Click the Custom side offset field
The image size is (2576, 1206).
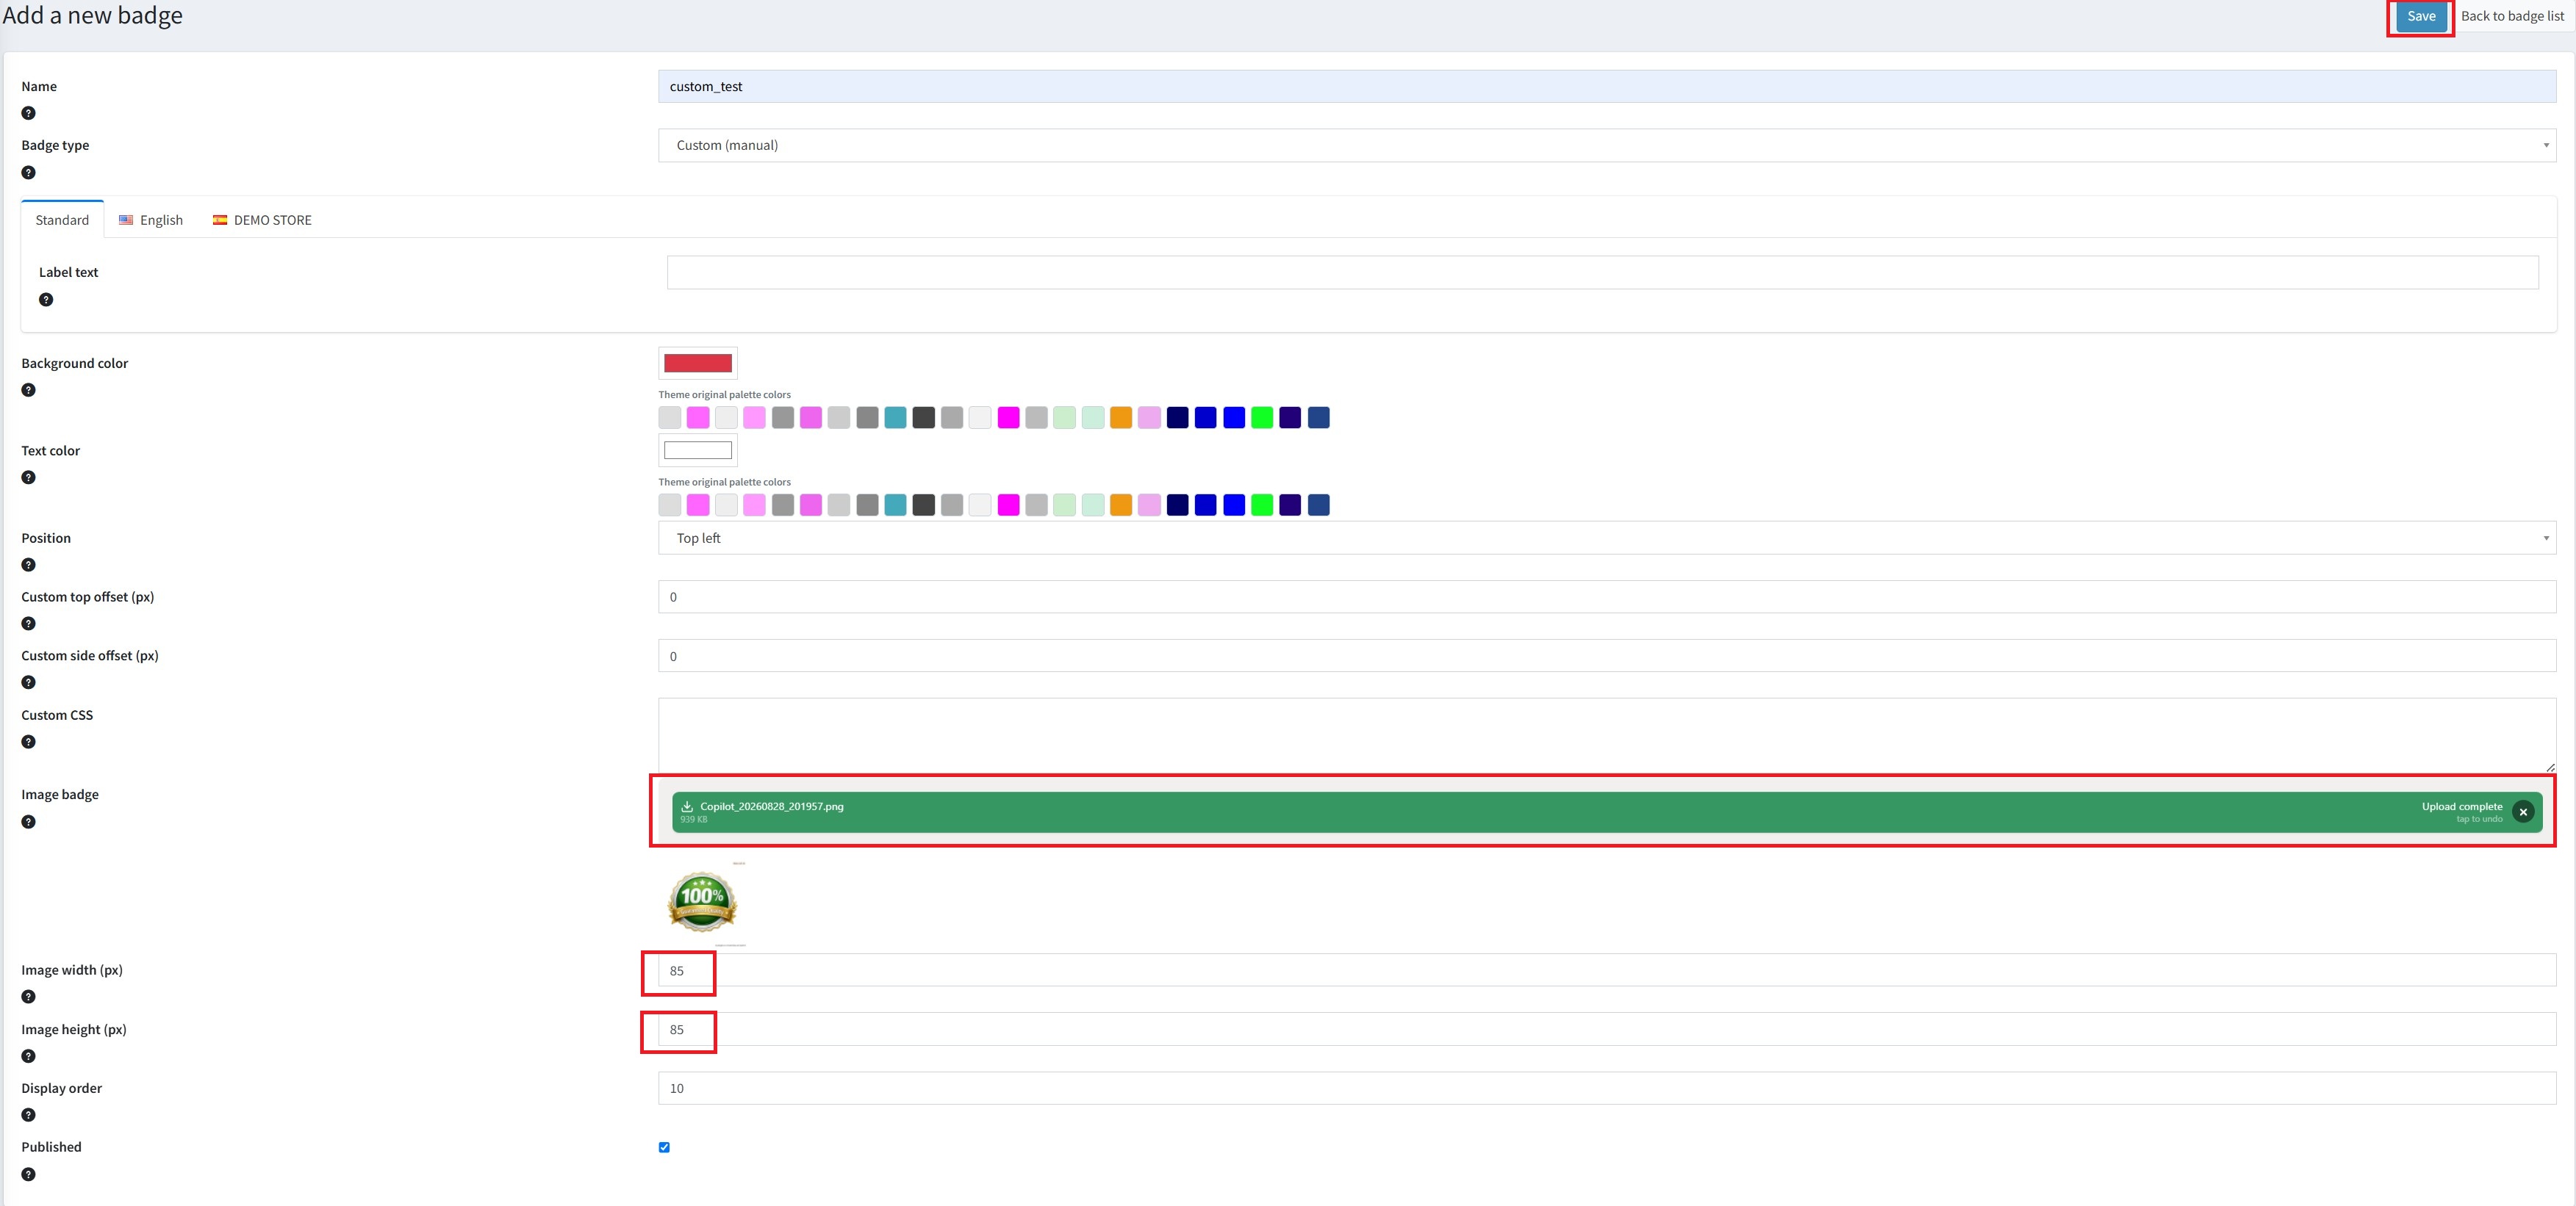(1607, 657)
